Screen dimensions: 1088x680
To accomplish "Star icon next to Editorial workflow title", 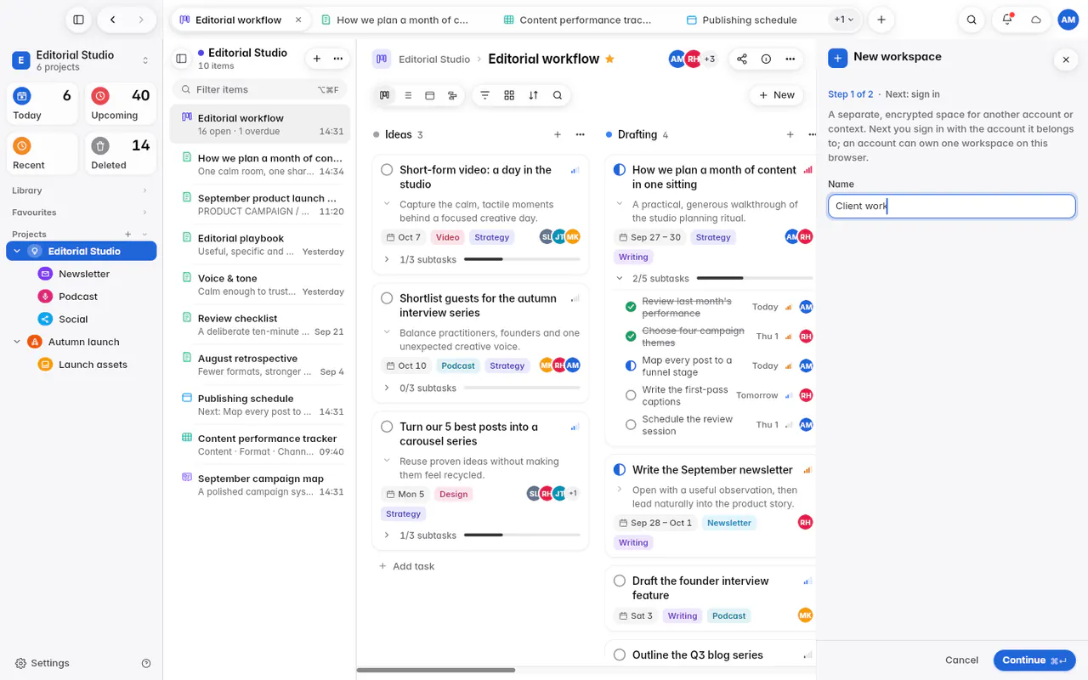I will [x=609, y=59].
